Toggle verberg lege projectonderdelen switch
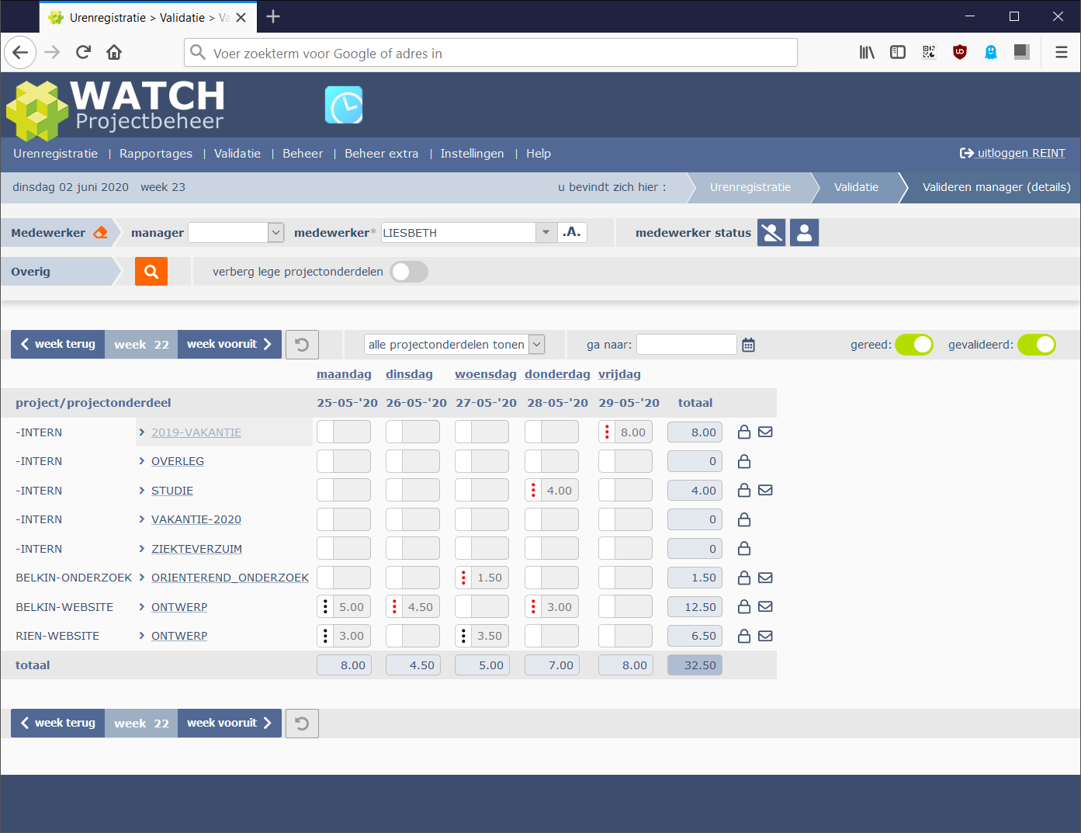Screen dimensions: 1081x833 click(x=409, y=272)
